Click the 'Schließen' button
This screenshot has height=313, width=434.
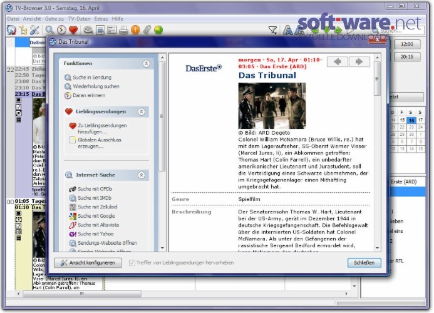[x=364, y=263]
